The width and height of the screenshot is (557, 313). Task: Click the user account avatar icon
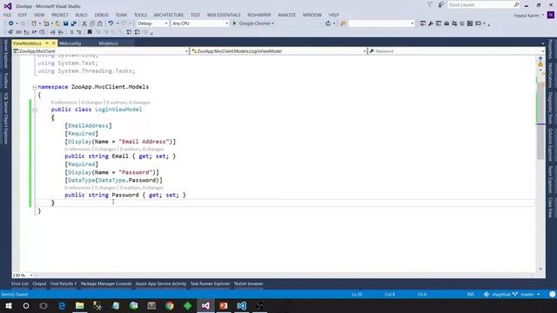pyautogui.click(x=551, y=15)
